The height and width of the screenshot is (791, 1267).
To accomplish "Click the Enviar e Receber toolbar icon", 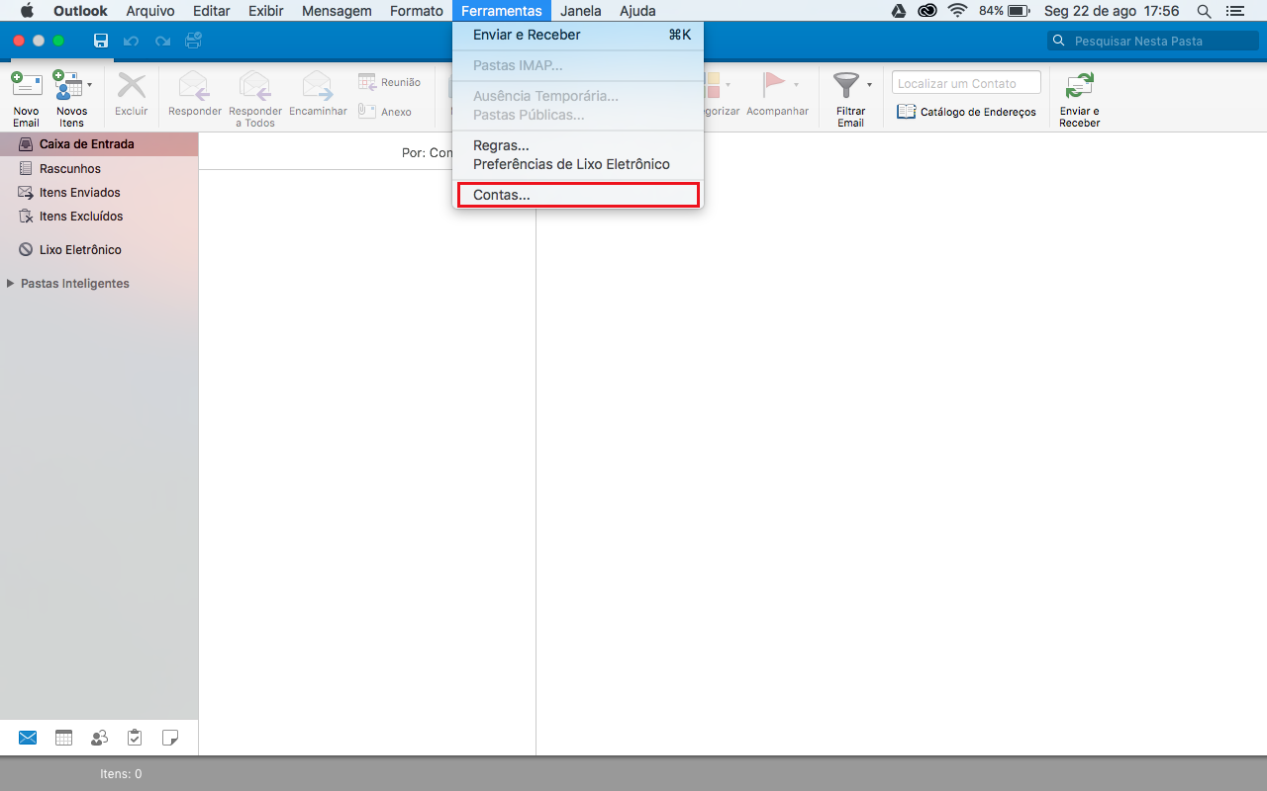I will coord(1079,87).
